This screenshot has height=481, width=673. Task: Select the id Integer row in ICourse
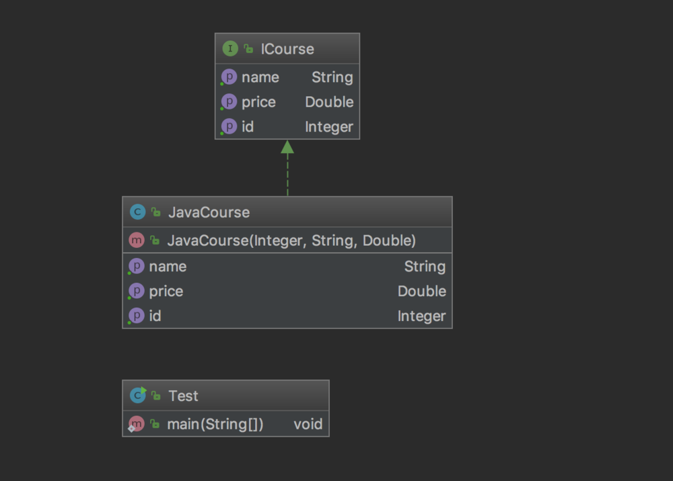287,127
